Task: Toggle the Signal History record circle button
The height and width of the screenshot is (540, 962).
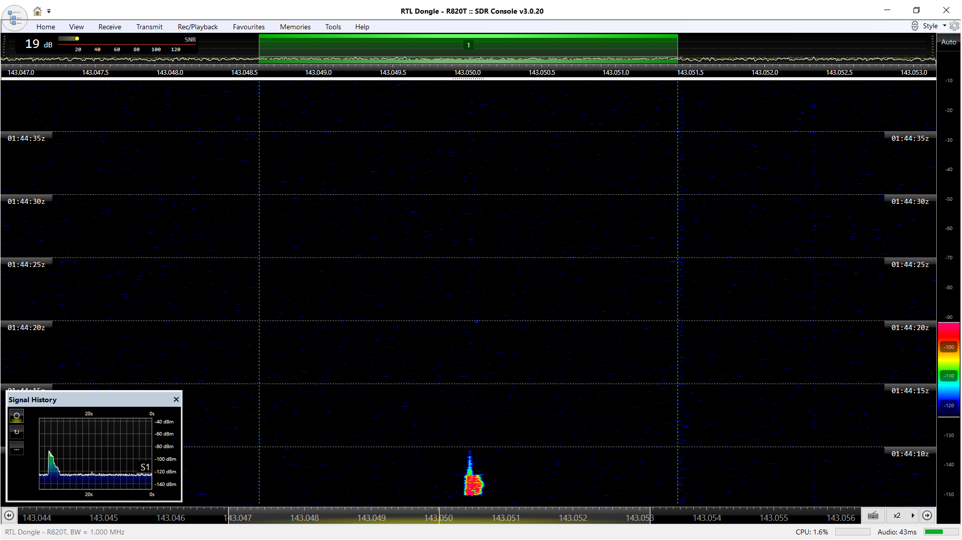Action: (x=17, y=416)
